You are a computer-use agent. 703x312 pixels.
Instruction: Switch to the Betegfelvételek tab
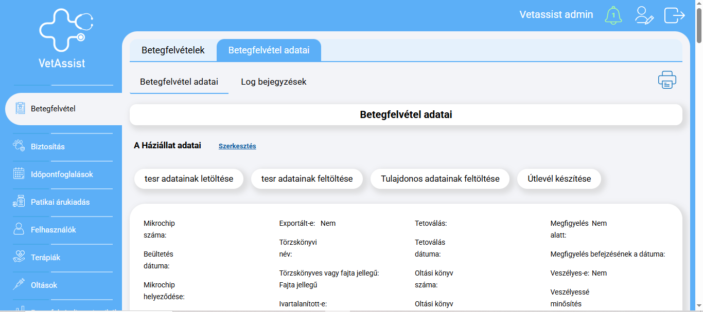(x=173, y=50)
